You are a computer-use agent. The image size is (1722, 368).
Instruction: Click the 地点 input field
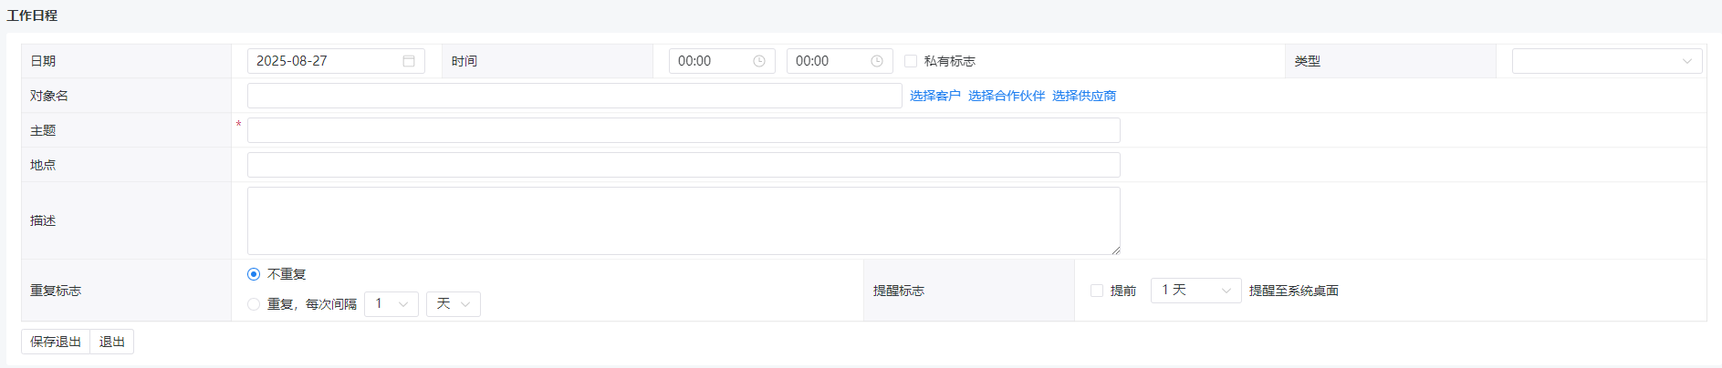[683, 165]
